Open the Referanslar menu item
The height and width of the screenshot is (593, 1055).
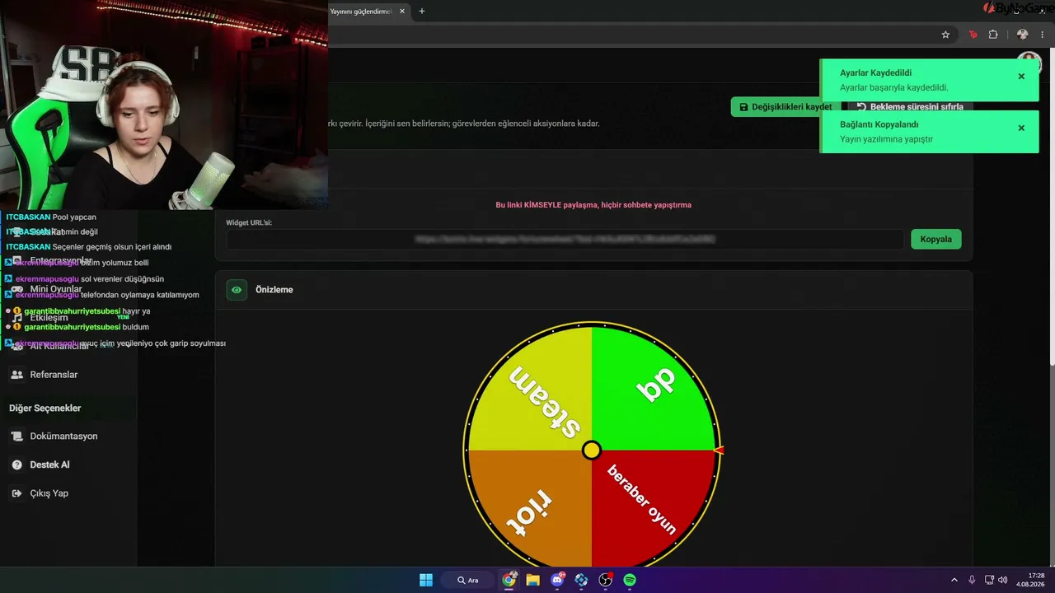tap(54, 375)
